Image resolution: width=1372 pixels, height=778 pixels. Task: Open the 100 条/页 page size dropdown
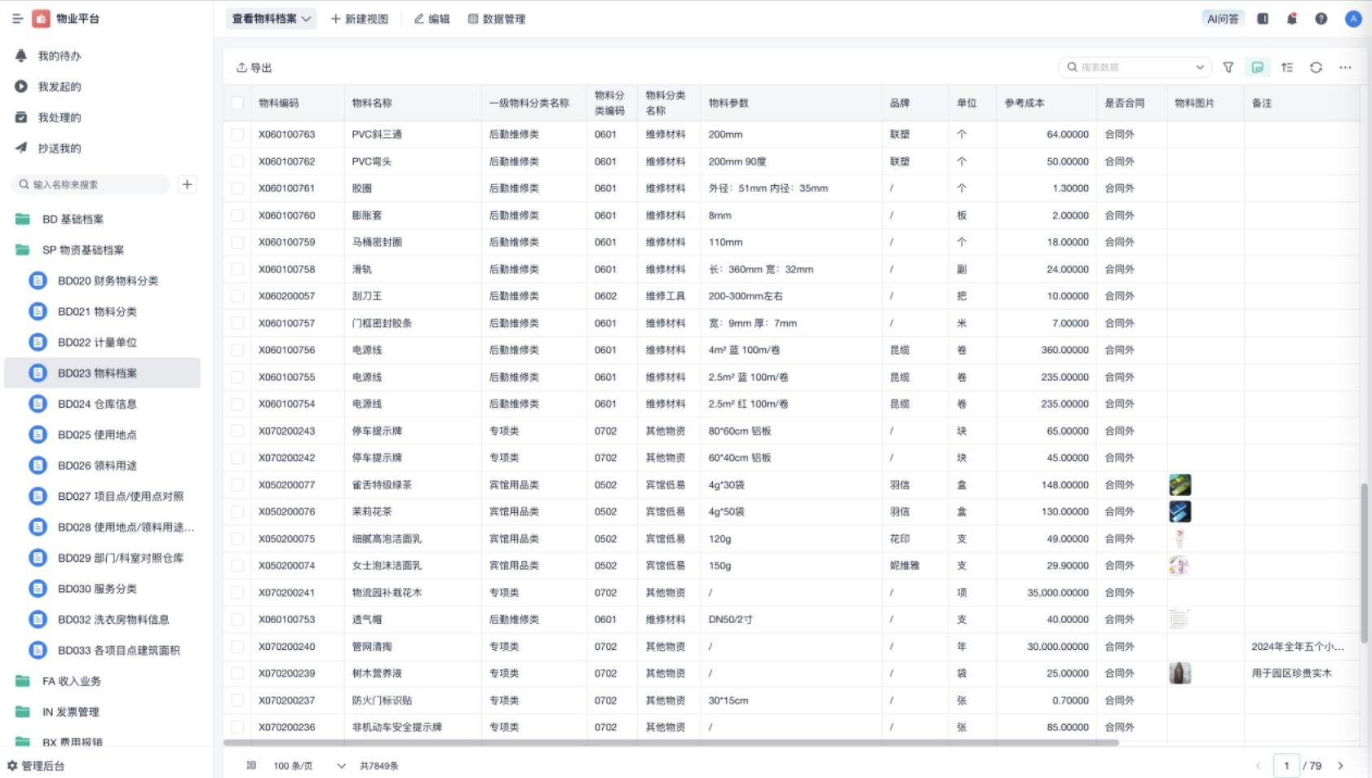pyautogui.click(x=309, y=766)
